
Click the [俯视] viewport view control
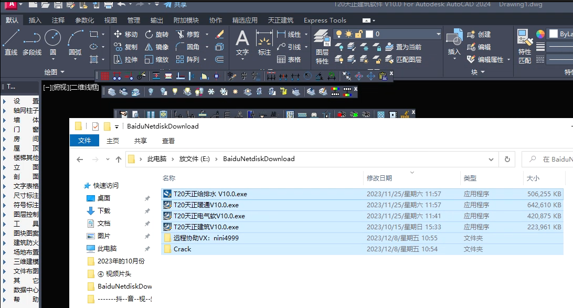(61, 87)
